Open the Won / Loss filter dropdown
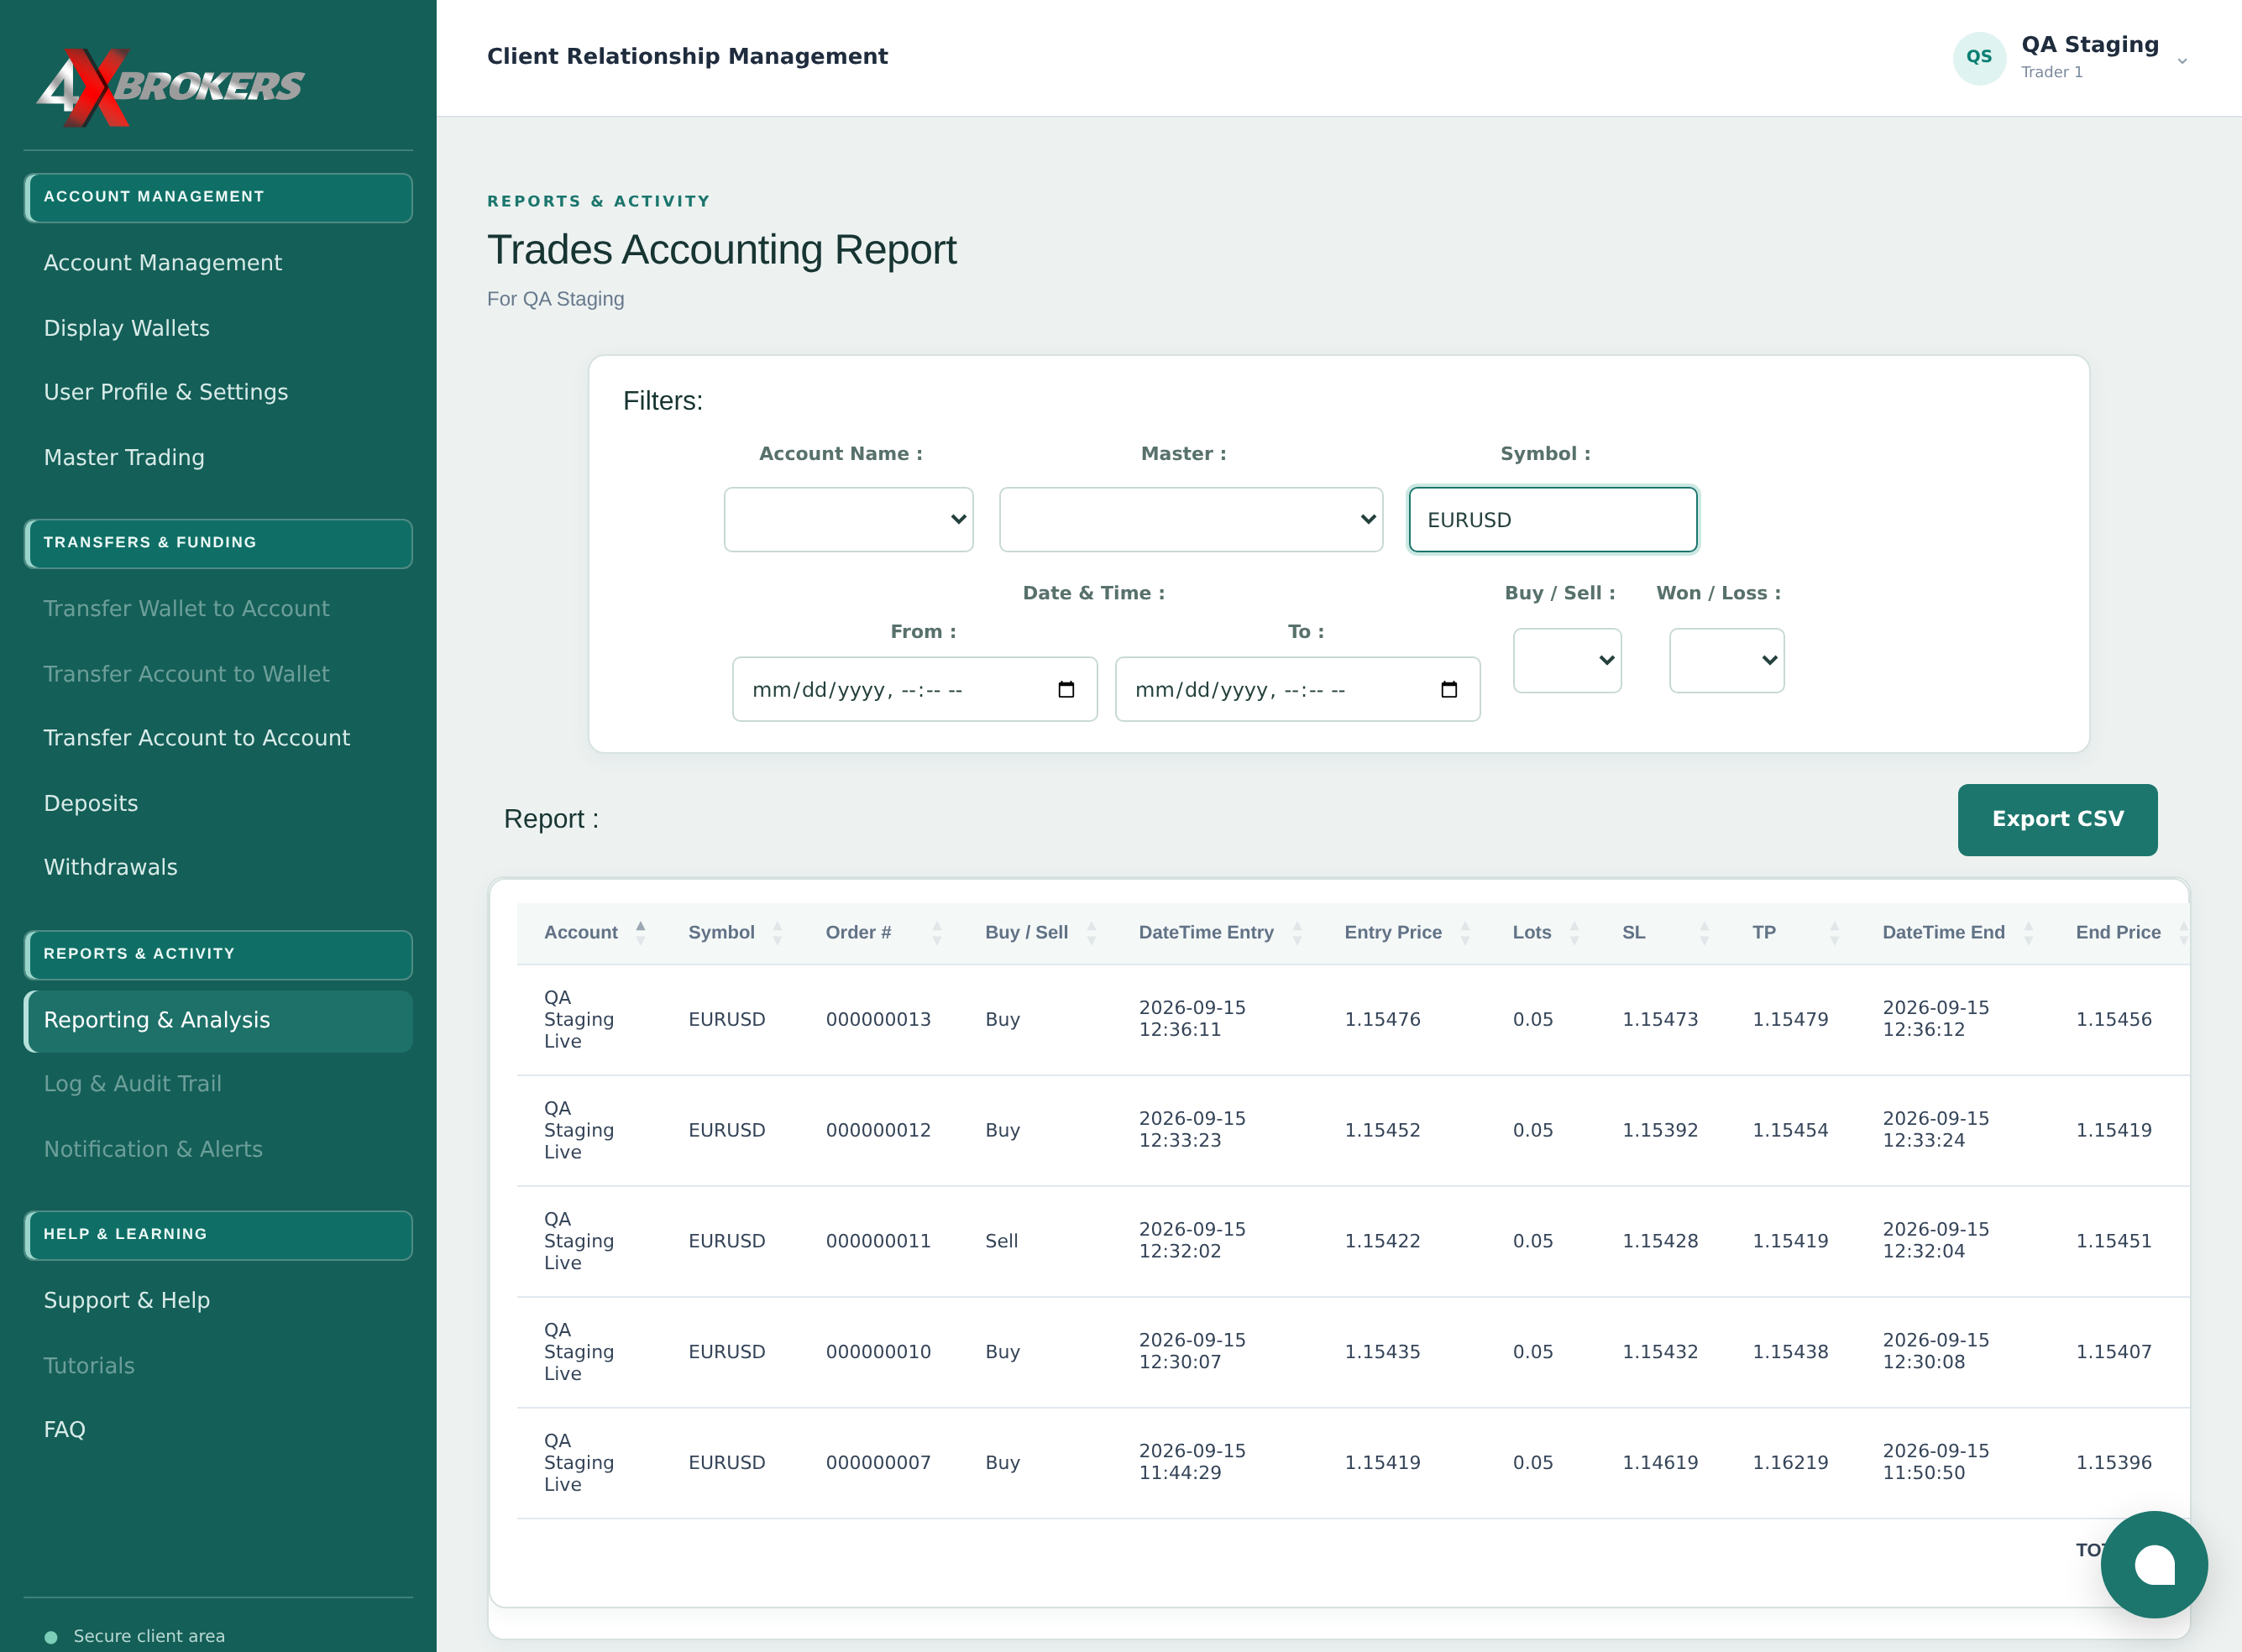This screenshot has height=1652, width=2242. 1726,660
